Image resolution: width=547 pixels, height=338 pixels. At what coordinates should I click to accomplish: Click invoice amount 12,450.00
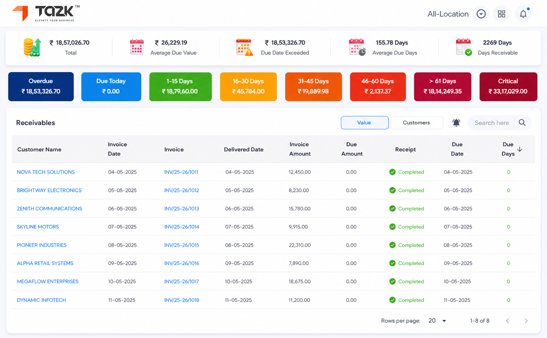click(x=300, y=172)
